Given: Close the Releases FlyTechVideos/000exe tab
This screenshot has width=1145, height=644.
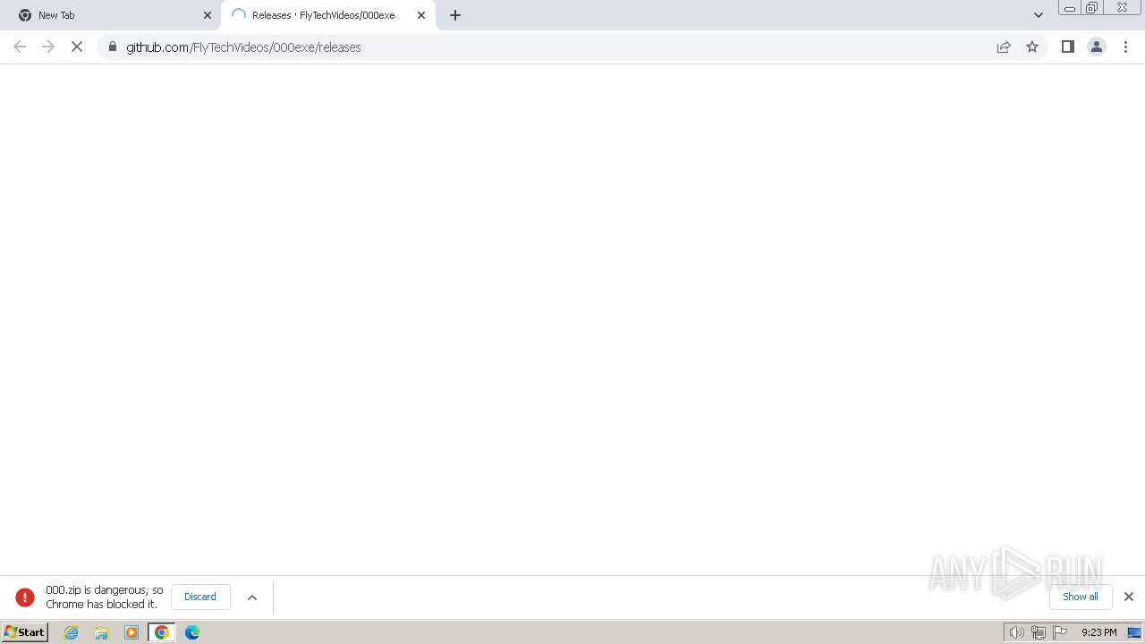Looking at the screenshot, I should (x=421, y=15).
